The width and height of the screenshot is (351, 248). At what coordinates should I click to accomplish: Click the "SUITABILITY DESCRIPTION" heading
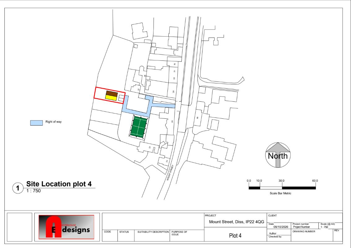(x=153, y=232)
